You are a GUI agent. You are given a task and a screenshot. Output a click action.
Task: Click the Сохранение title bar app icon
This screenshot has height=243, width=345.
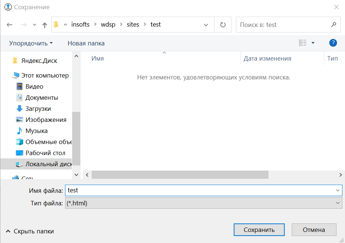(x=8, y=7)
